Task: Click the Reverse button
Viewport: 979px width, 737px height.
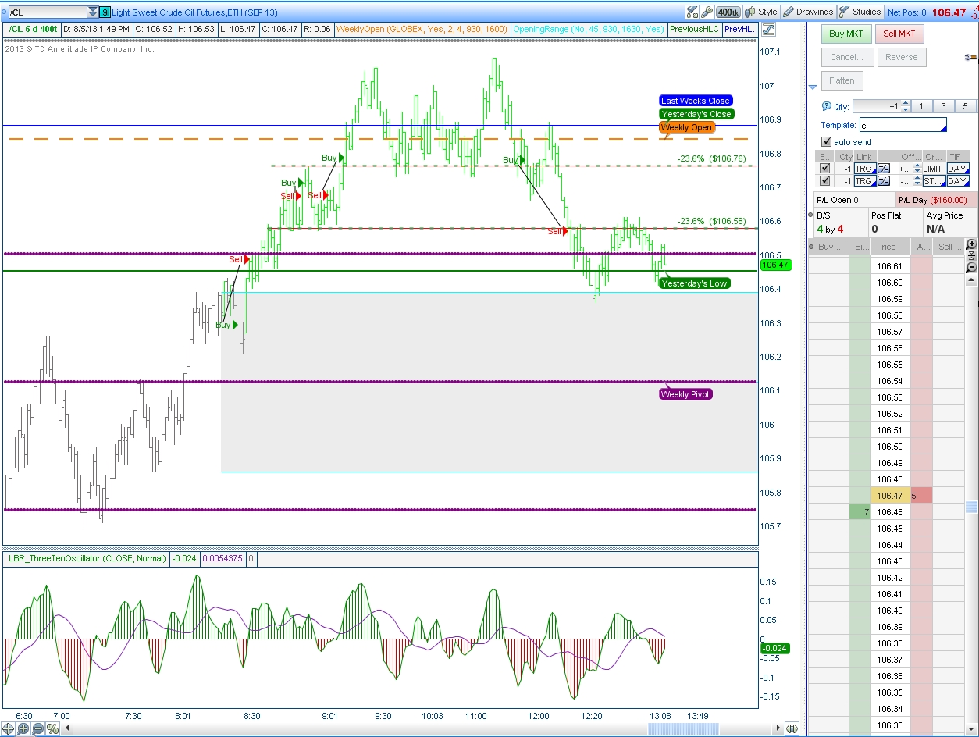Action: pos(901,57)
